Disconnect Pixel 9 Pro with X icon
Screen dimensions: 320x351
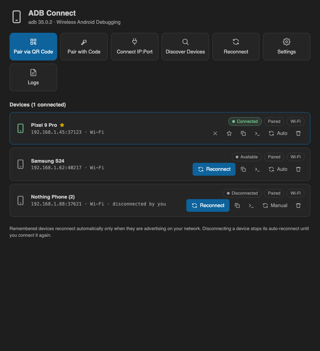[215, 133]
